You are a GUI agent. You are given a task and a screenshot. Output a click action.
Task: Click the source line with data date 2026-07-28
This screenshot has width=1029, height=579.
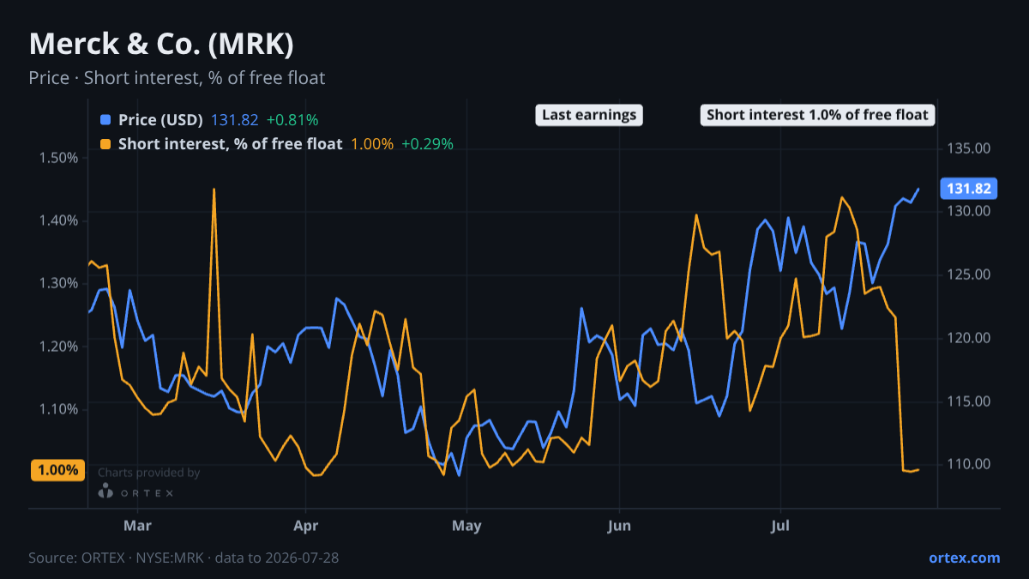click(x=184, y=558)
